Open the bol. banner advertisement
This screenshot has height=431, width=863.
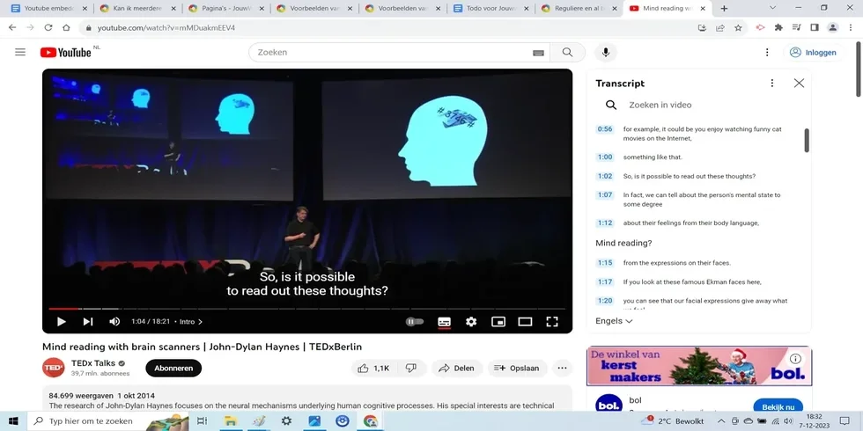point(699,366)
